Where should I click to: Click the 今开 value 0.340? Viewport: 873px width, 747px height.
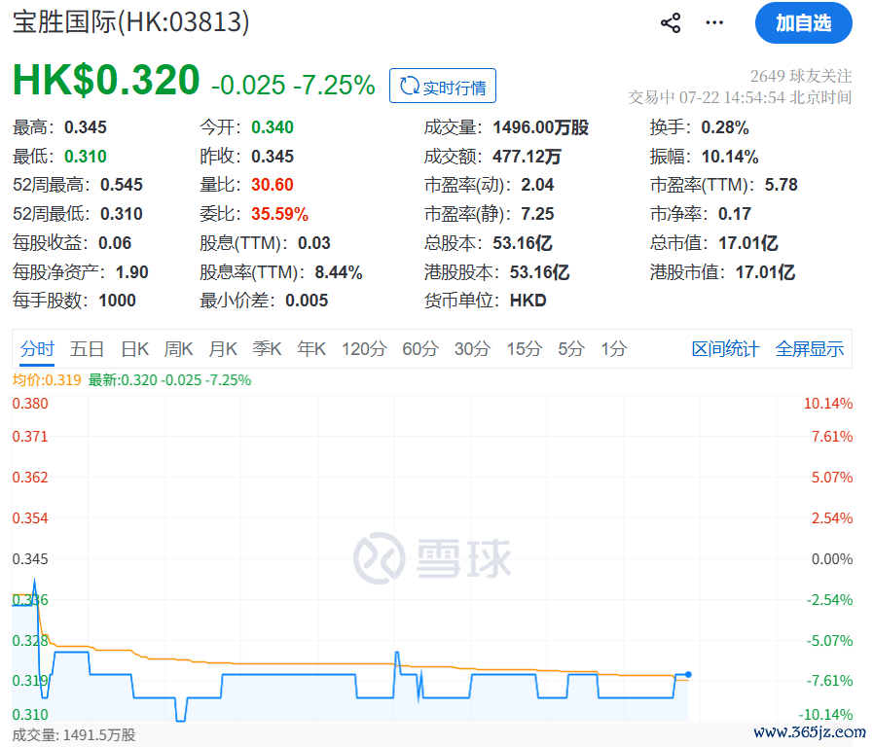(273, 127)
